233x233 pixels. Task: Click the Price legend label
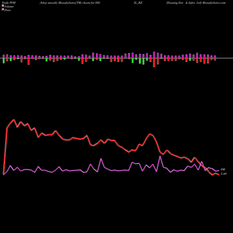[7, 10]
